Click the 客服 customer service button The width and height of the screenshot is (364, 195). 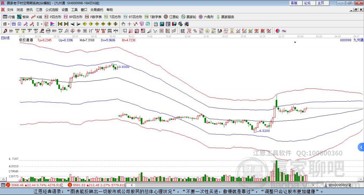[295, 3]
